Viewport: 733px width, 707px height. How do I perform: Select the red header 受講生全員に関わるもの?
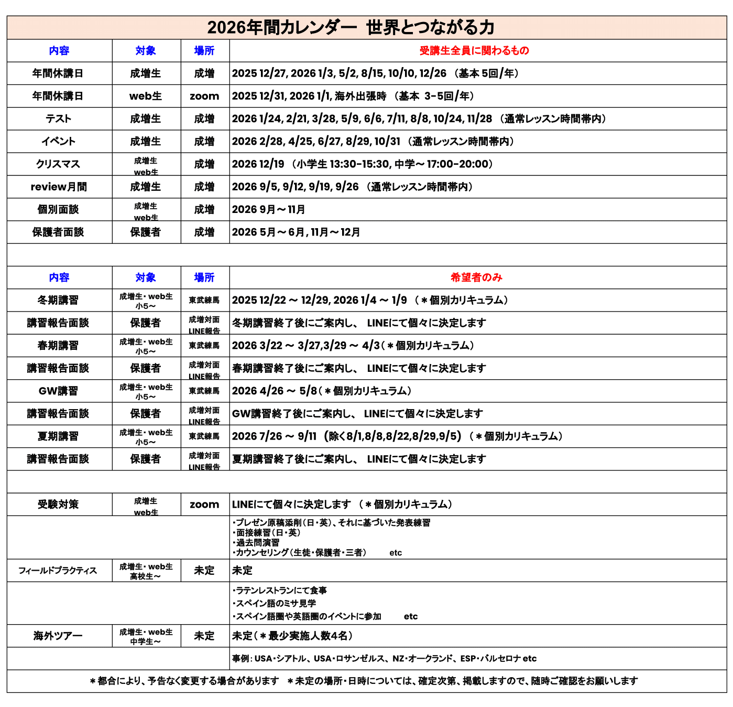click(x=474, y=51)
